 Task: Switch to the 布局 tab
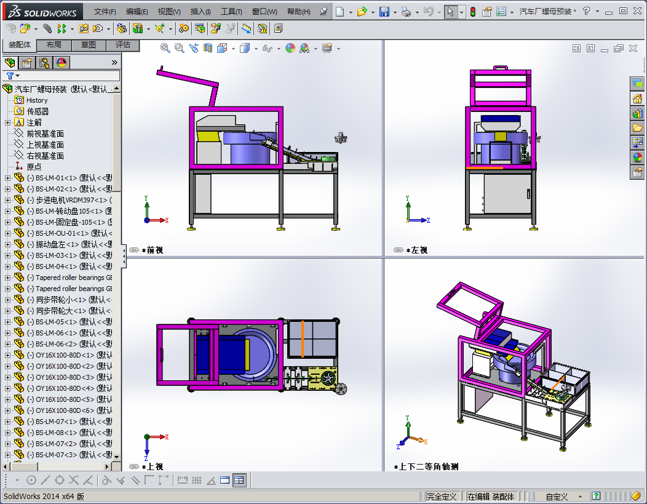(x=54, y=44)
